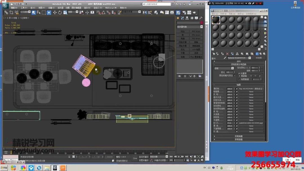Click the Show Map in Viewport icon

coord(252,54)
